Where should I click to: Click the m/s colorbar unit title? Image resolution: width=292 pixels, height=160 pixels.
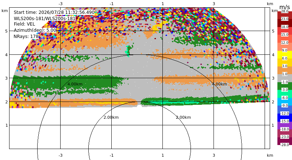[x=285, y=7]
